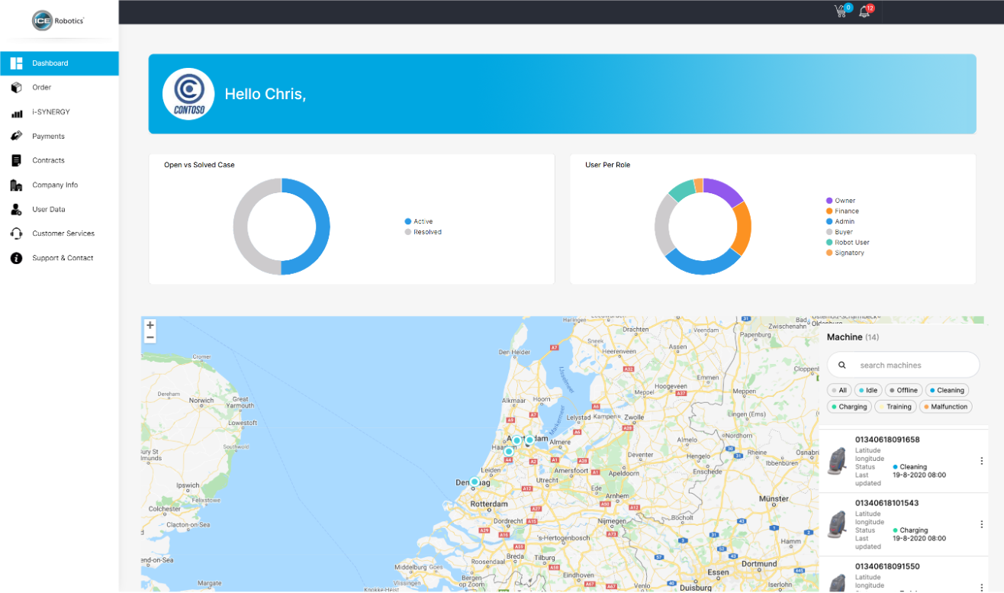Zoom out on the map
This screenshot has height=593, width=1004.
pos(150,337)
